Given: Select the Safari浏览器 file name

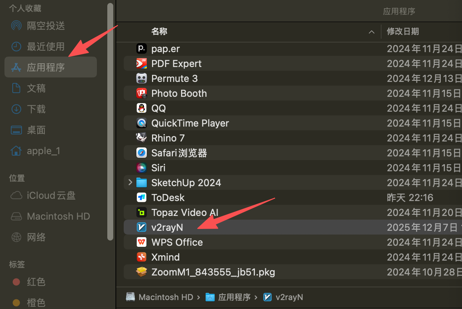Looking at the screenshot, I should tap(179, 153).
